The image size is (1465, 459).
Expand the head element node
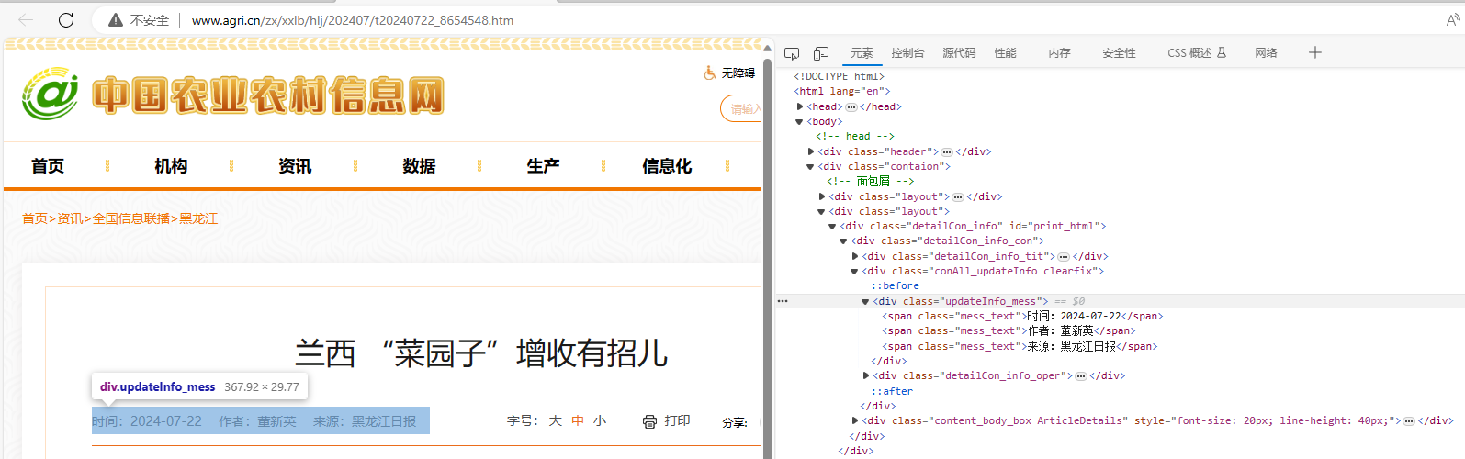click(800, 106)
